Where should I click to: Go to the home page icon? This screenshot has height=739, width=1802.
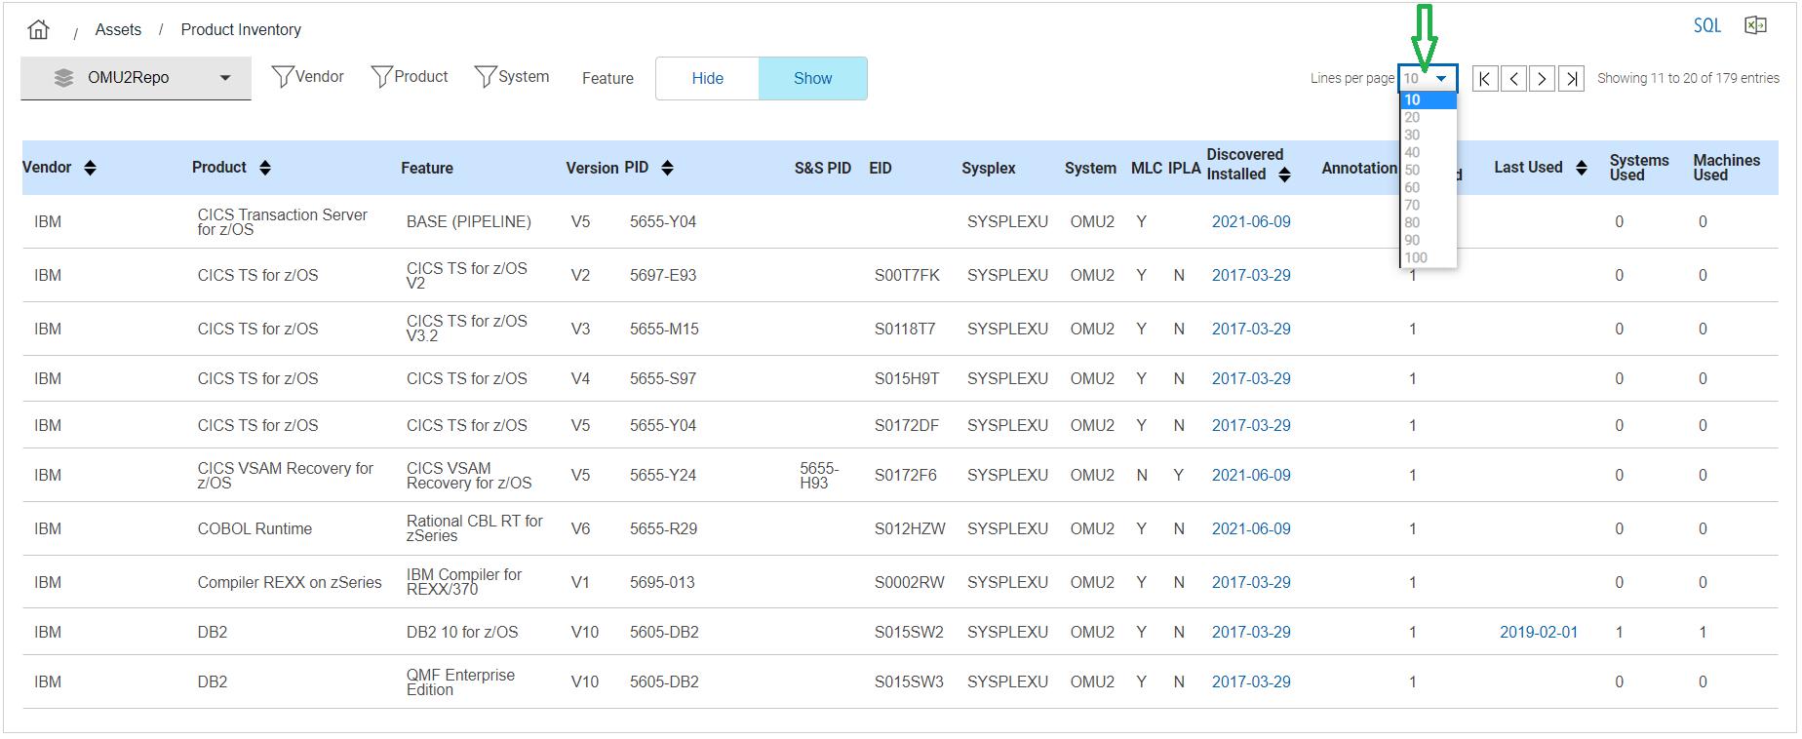tap(39, 29)
